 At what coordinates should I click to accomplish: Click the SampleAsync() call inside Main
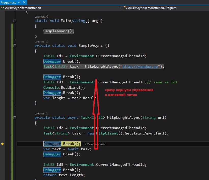[x=59, y=31]
